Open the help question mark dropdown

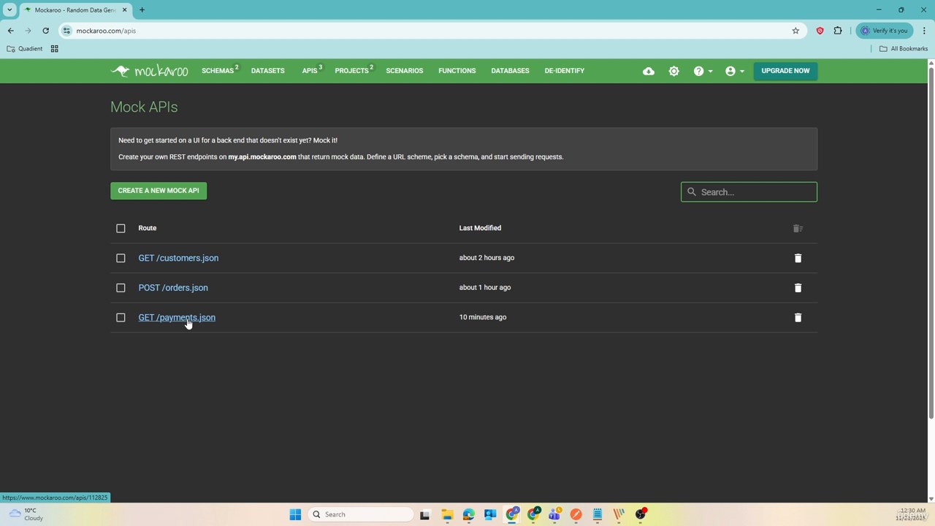click(703, 71)
